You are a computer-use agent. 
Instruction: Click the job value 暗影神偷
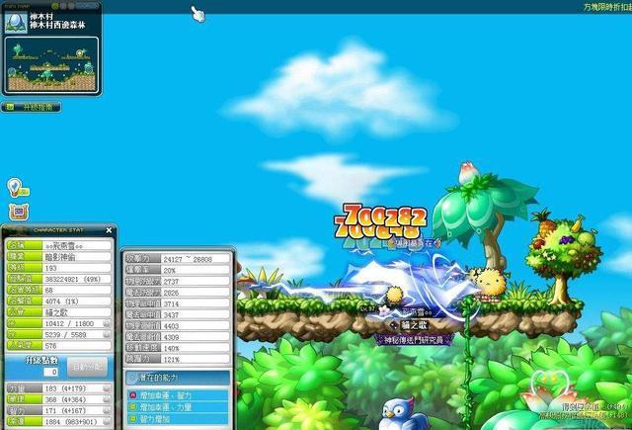coord(77,257)
